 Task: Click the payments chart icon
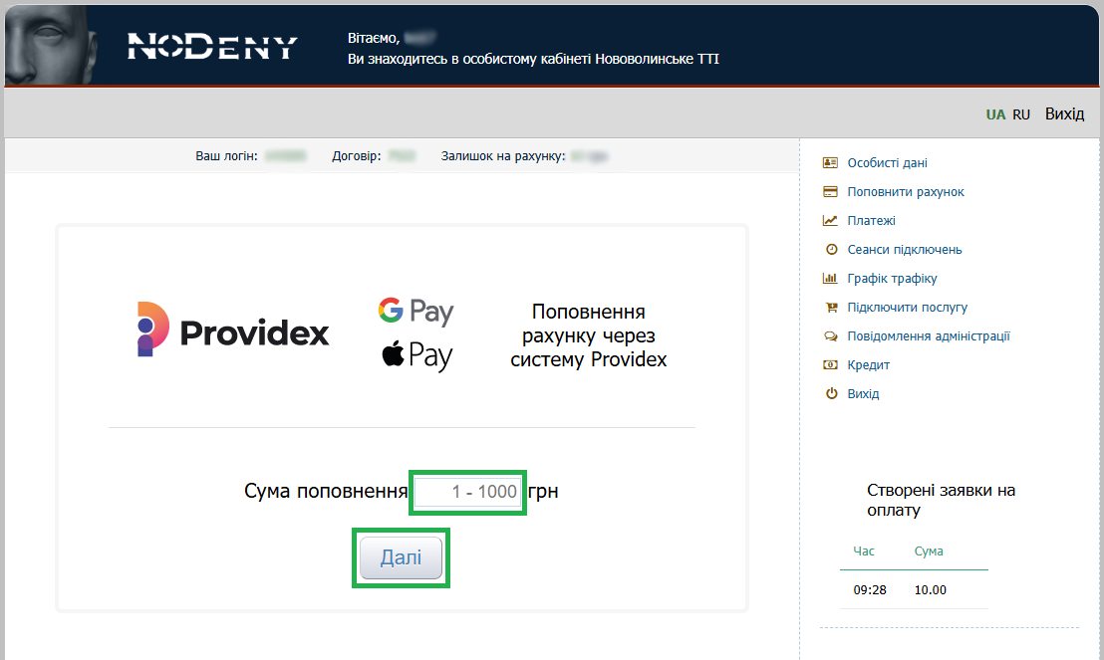point(830,220)
